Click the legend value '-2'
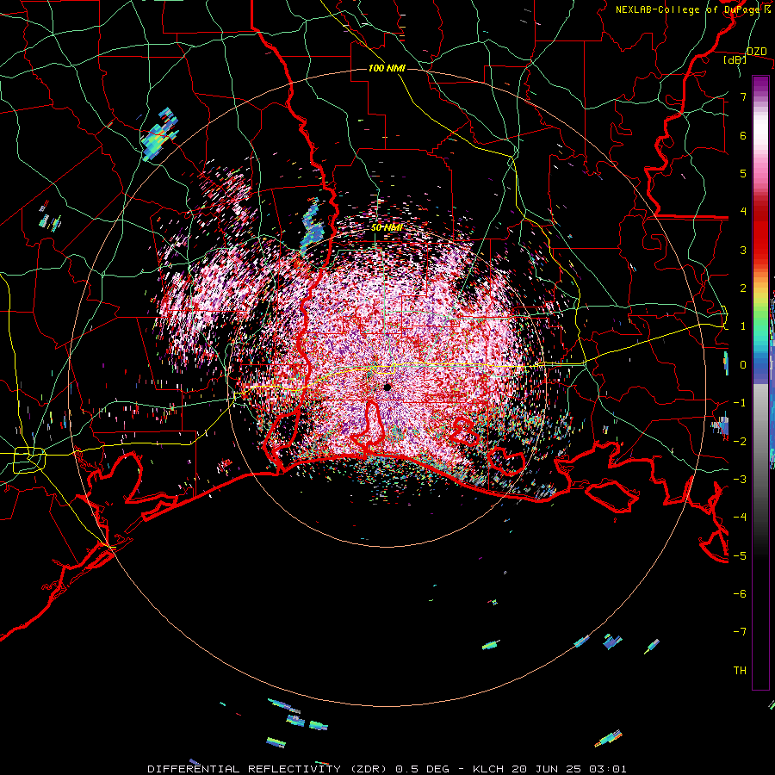The image size is (775, 775). click(740, 442)
